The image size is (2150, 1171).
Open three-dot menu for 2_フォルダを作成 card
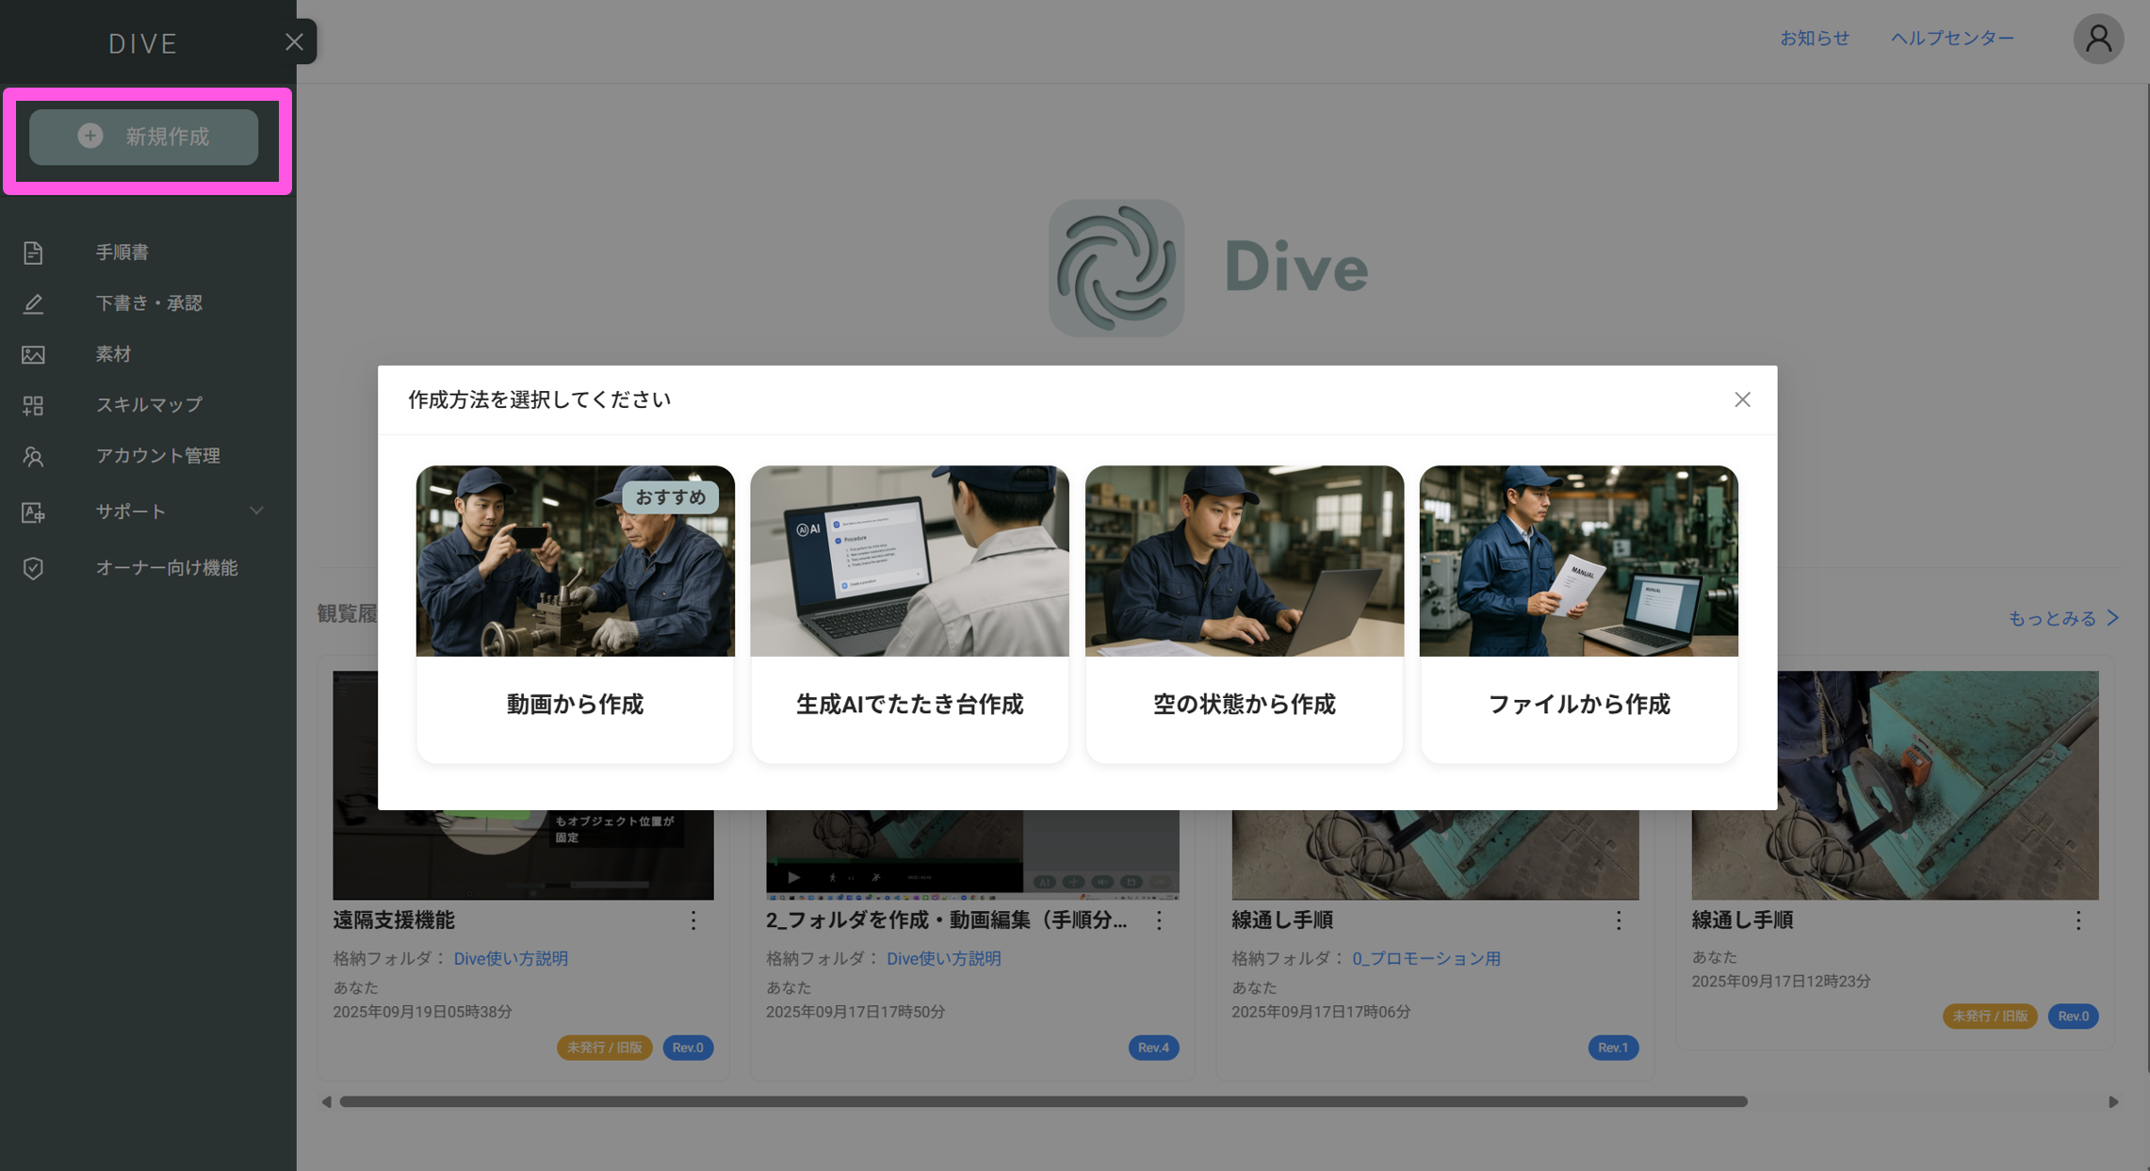point(1159,920)
